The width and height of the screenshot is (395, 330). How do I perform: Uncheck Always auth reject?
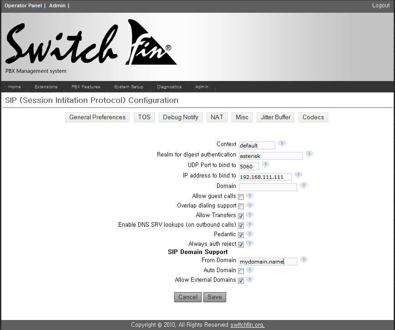coord(241,244)
